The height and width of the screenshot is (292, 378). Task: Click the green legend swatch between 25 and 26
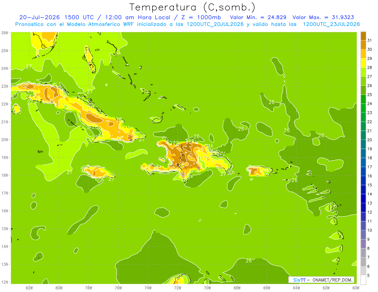[363, 90]
